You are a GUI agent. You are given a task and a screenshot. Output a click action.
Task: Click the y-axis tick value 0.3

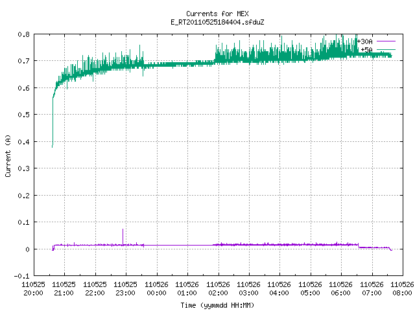23,168
